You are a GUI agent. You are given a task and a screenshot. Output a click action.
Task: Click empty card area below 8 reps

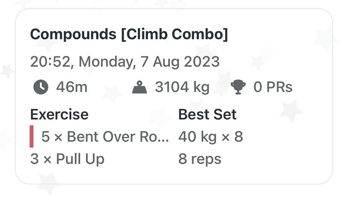point(200,175)
